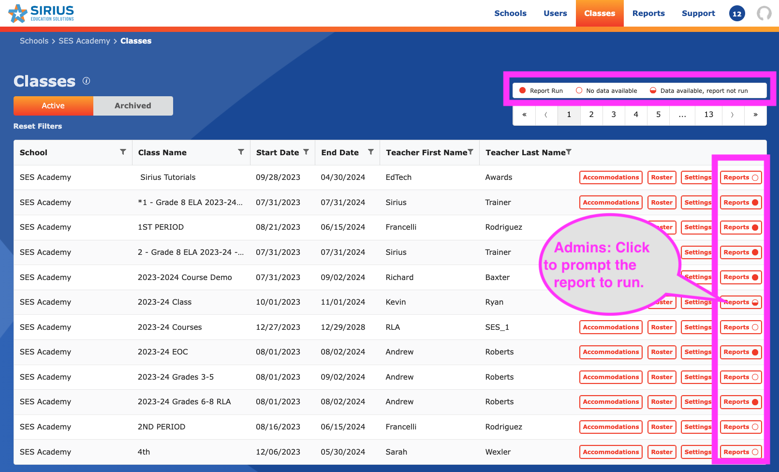This screenshot has width=779, height=472.
Task: Open the Reports navigation menu
Action: tap(648, 14)
